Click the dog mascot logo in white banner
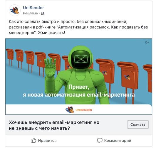Viewport: 156px width, 148px height. pos(70,110)
